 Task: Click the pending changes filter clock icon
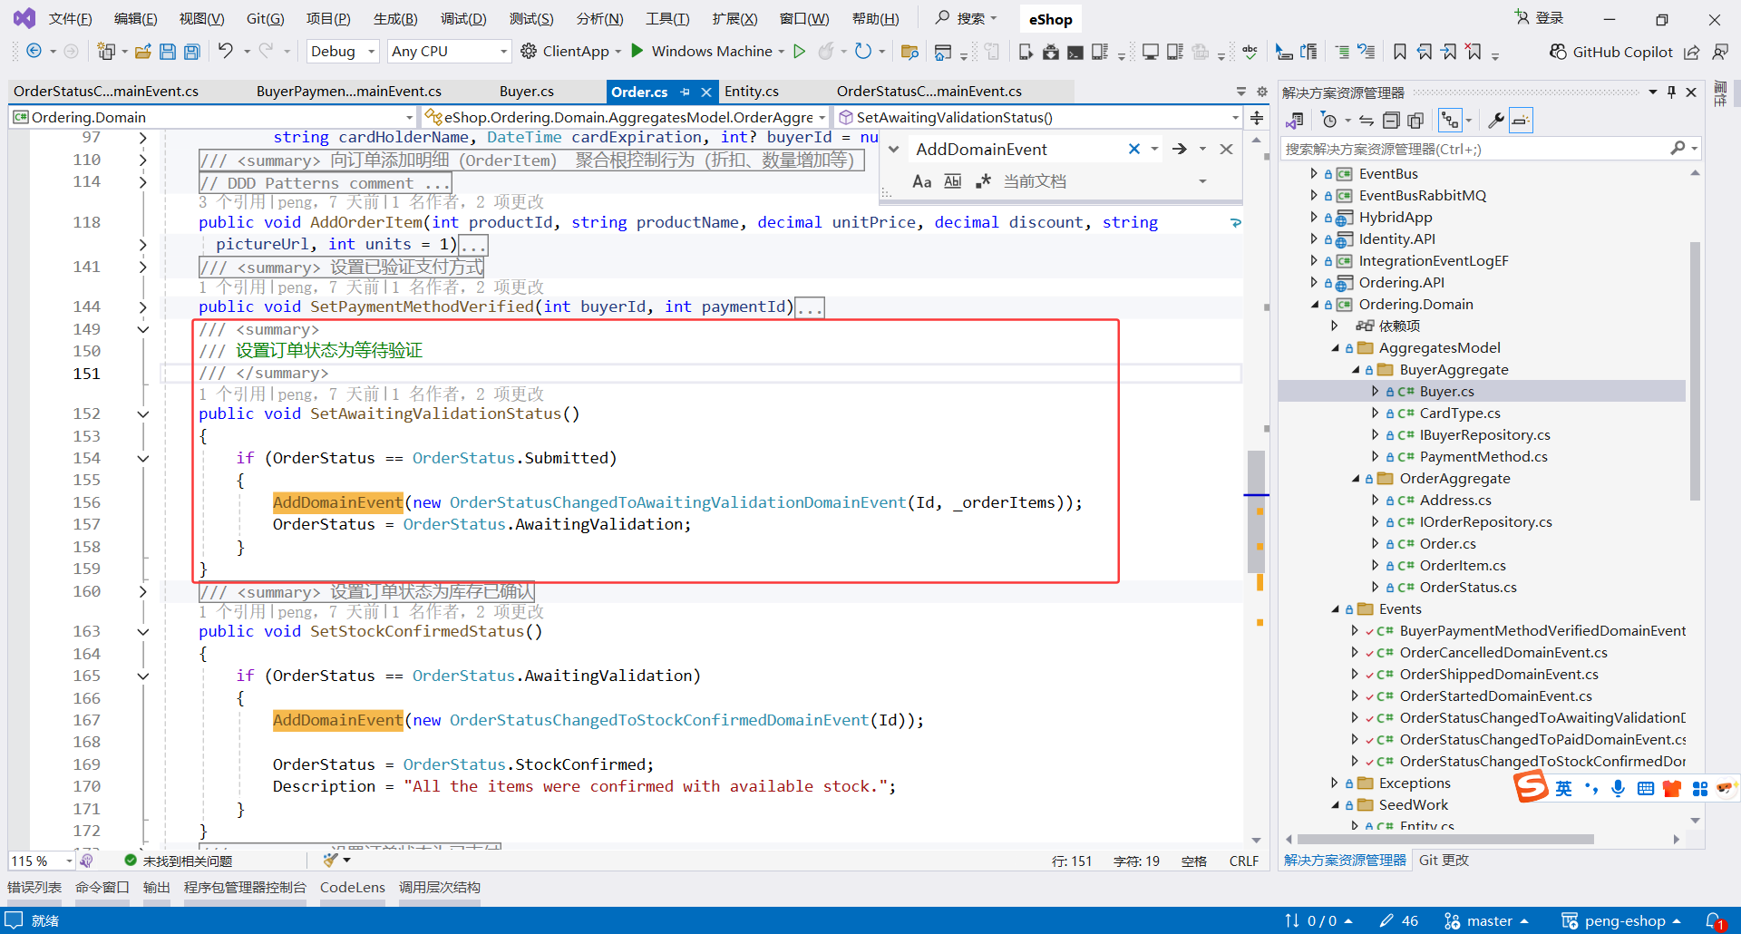(1329, 120)
